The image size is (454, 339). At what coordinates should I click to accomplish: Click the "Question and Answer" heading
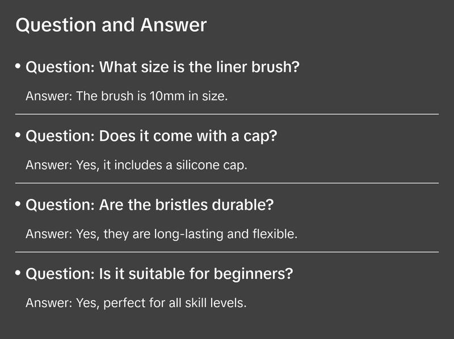(x=111, y=25)
